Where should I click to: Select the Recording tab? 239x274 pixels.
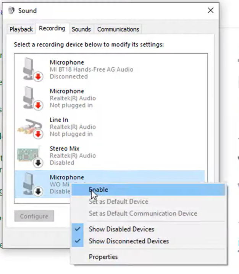52,29
